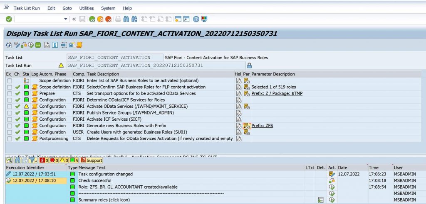
Task: Tick Ex checkbox for Activate ICF Services row
Action: [10, 119]
